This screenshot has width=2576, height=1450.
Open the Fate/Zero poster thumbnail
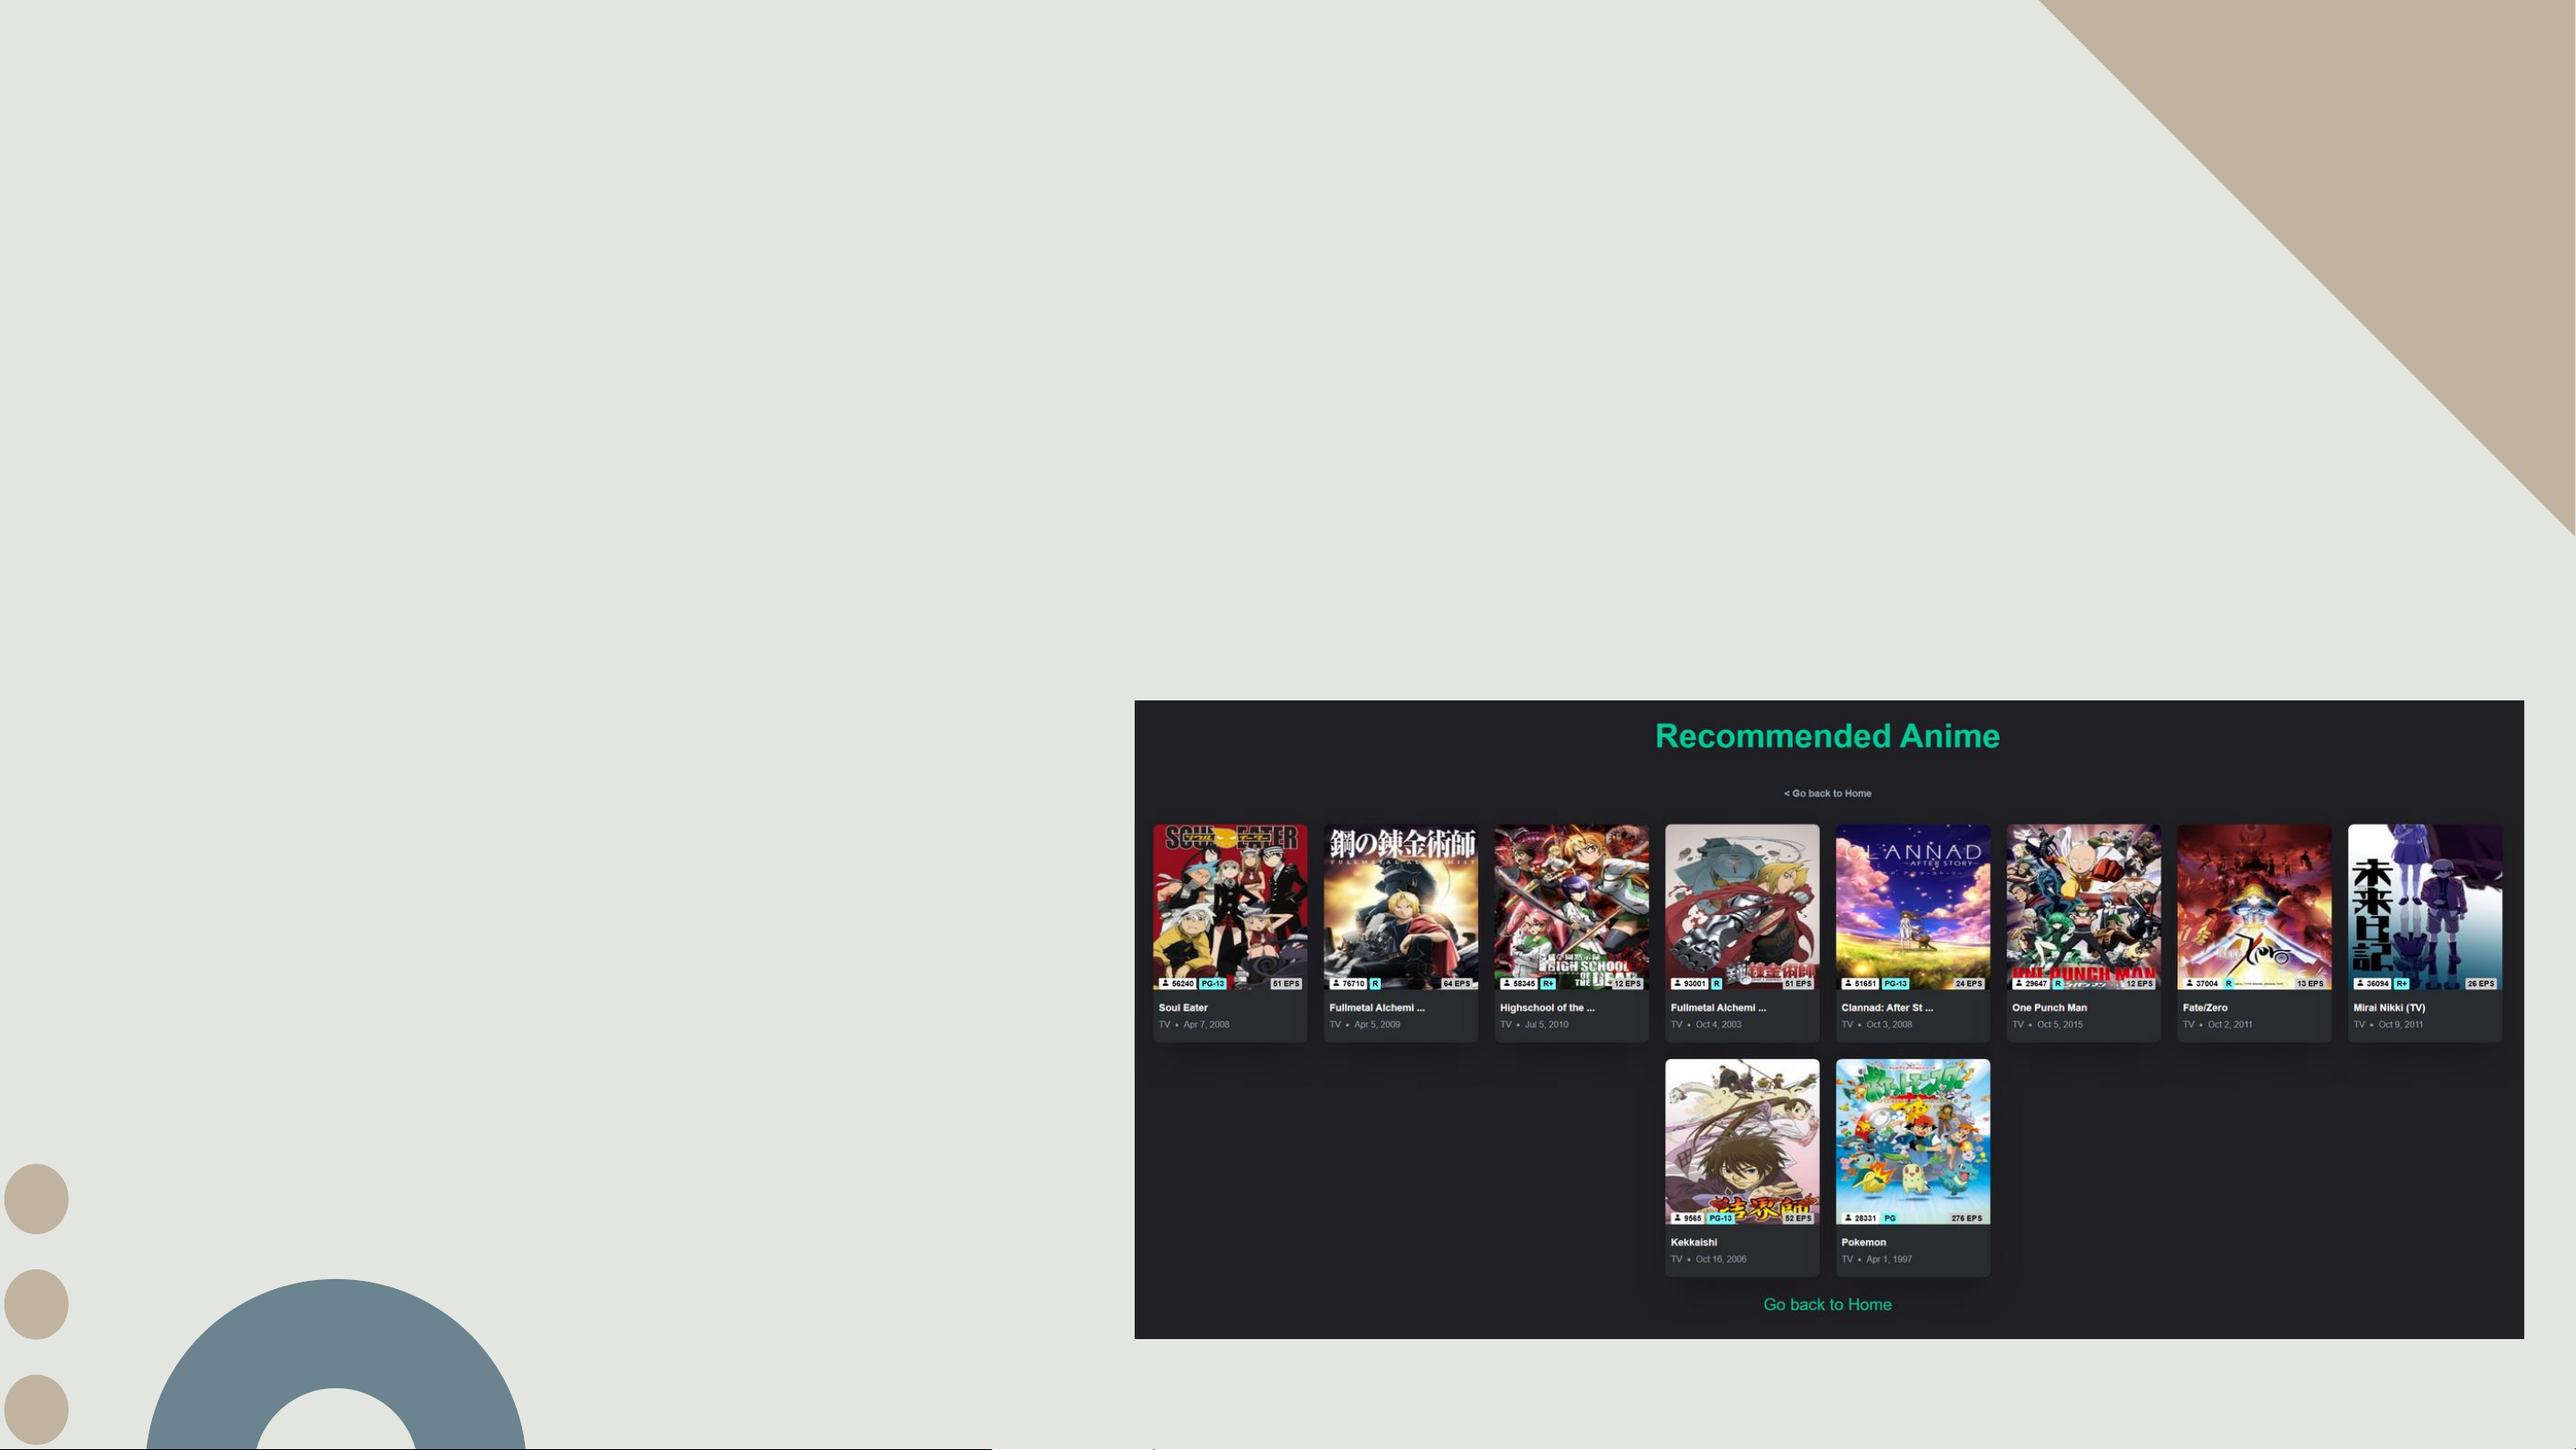[2254, 907]
